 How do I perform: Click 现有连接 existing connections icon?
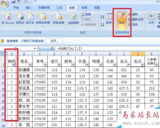pos(59,16)
